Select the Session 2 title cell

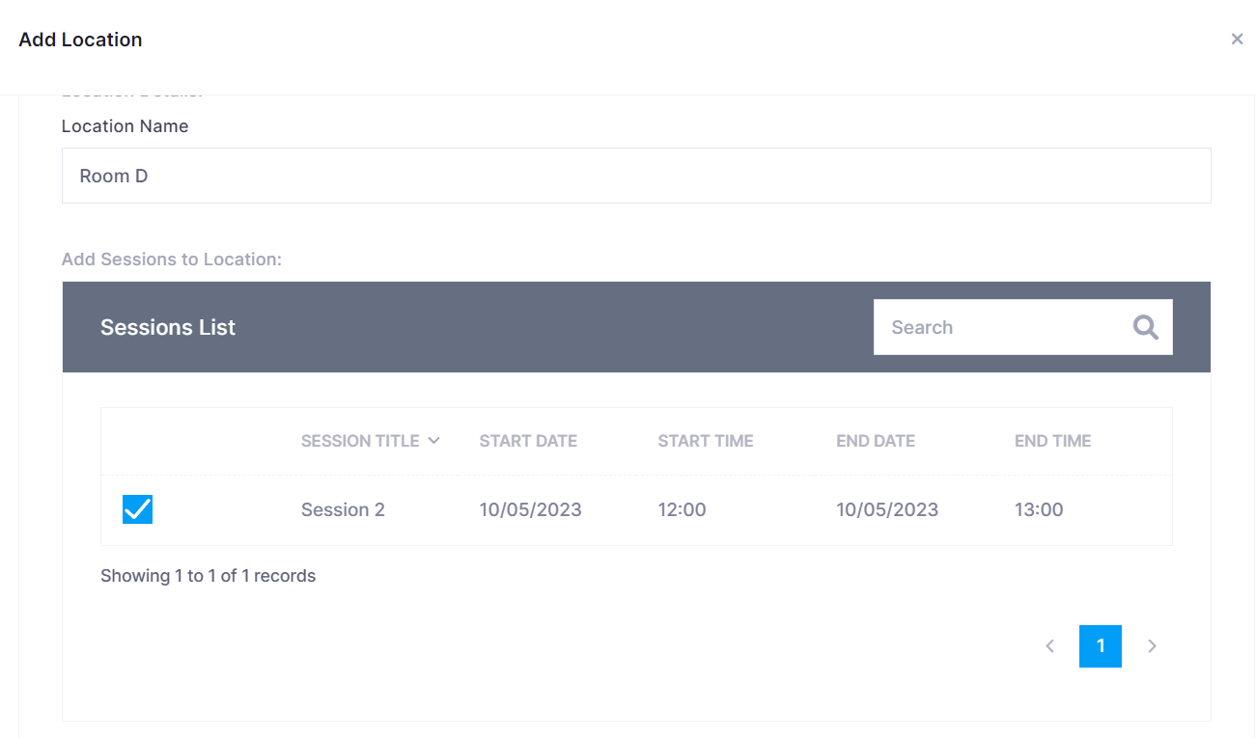[343, 509]
